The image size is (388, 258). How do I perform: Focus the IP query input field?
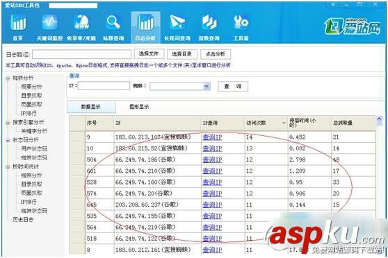pos(104,86)
